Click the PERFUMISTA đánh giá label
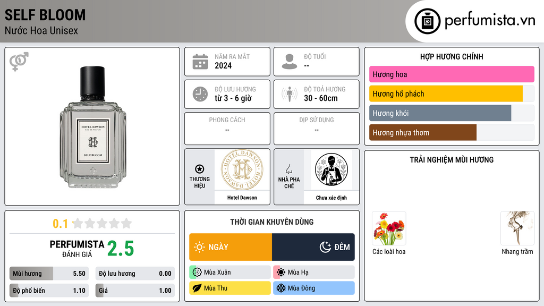The height and width of the screenshot is (306, 544). click(x=77, y=249)
